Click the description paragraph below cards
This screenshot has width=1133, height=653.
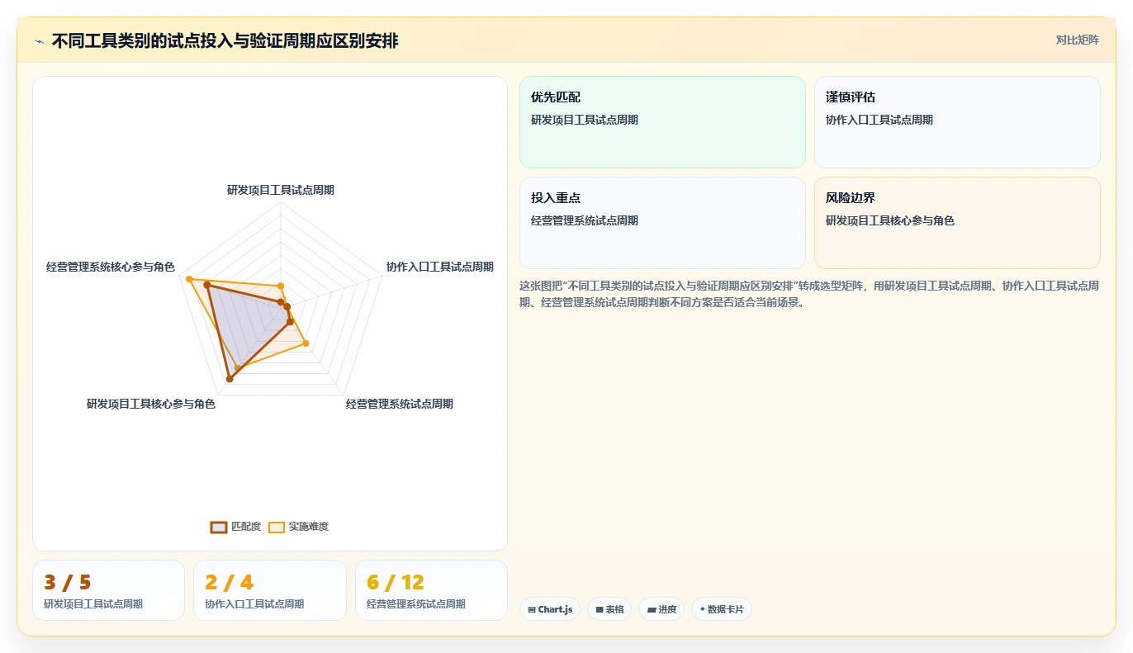pos(809,294)
